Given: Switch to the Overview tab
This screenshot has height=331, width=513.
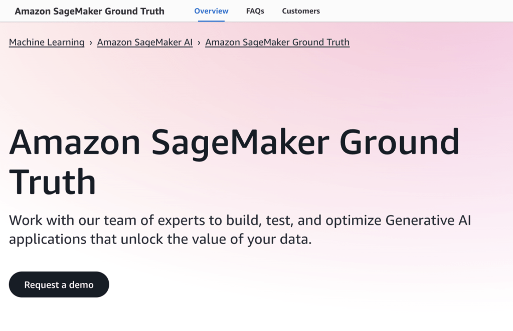Looking at the screenshot, I should 211,11.
